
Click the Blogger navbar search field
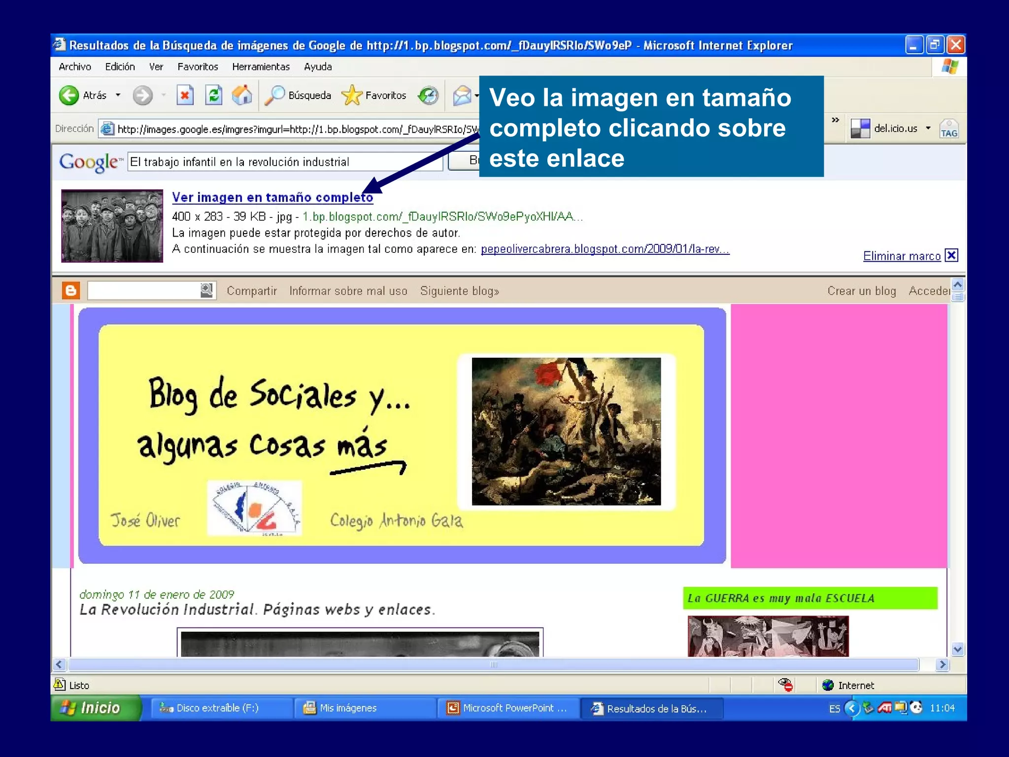coord(144,290)
